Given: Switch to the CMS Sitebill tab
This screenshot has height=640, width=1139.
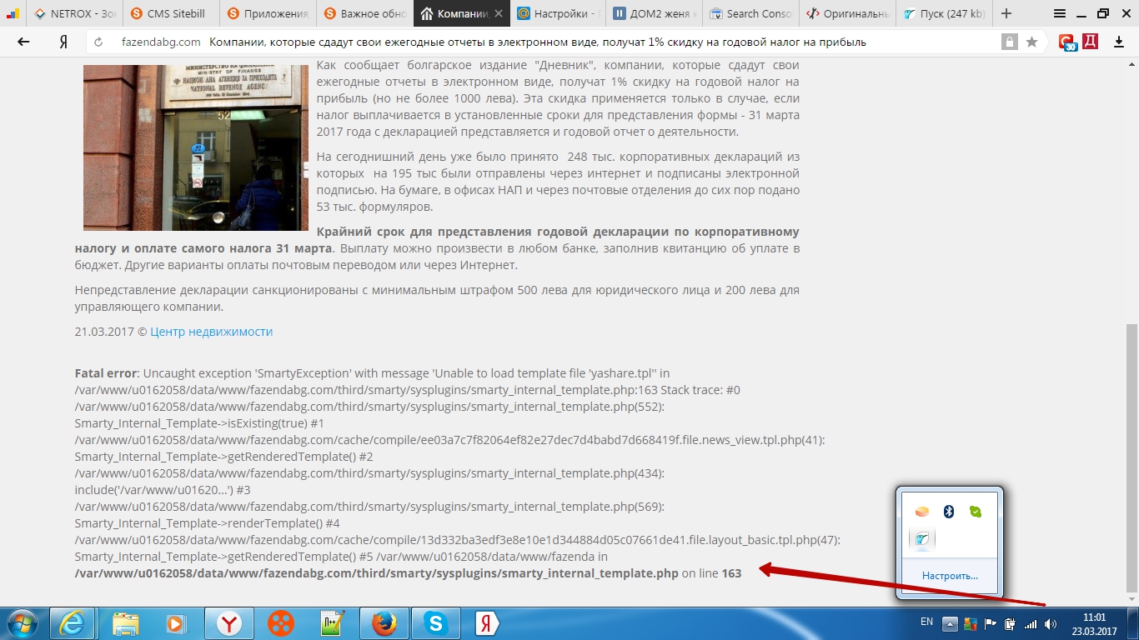Looking at the screenshot, I should [173, 13].
